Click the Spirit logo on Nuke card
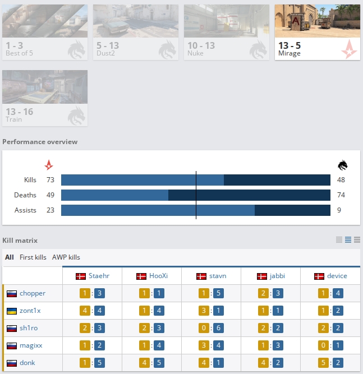 [x=258, y=49]
